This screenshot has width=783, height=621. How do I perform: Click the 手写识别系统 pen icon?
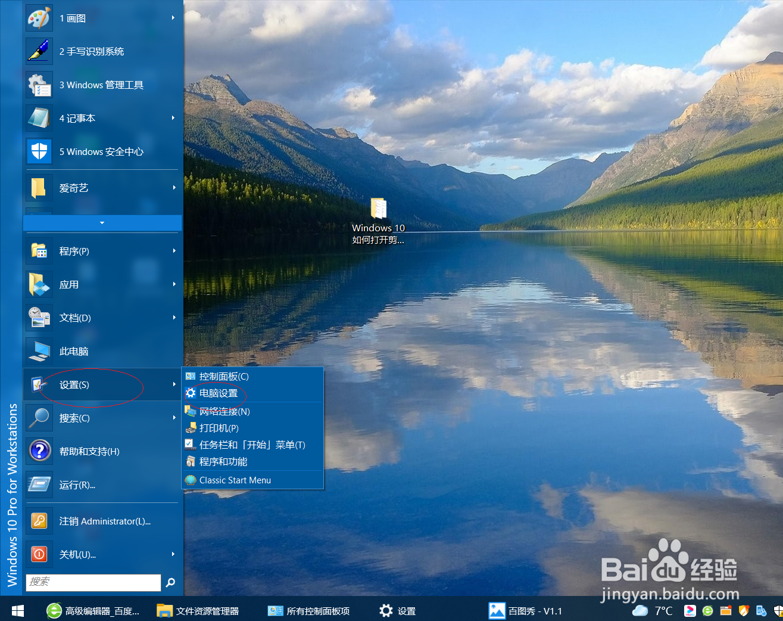coord(39,51)
